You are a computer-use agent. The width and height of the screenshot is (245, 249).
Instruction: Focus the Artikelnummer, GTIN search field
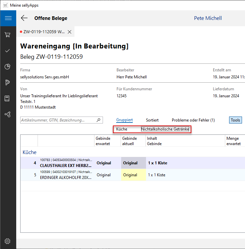click(x=58, y=120)
